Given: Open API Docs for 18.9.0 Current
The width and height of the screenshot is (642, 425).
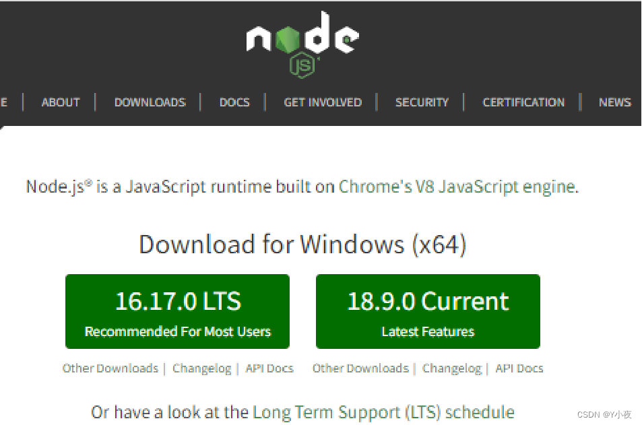Looking at the screenshot, I should (519, 368).
